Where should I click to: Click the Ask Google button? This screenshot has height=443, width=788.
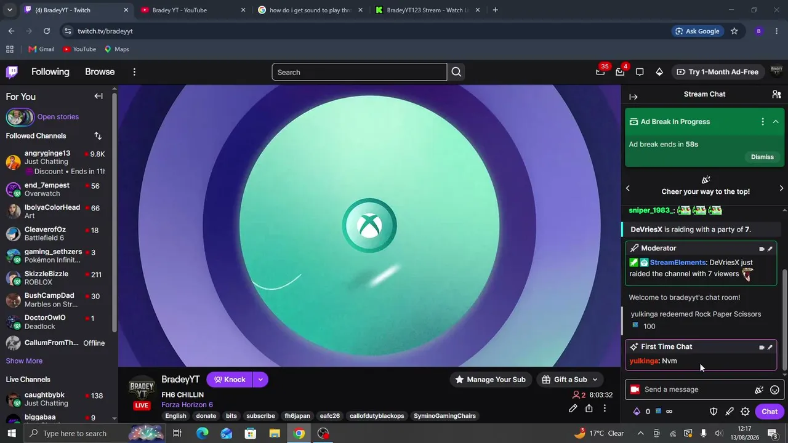(698, 31)
